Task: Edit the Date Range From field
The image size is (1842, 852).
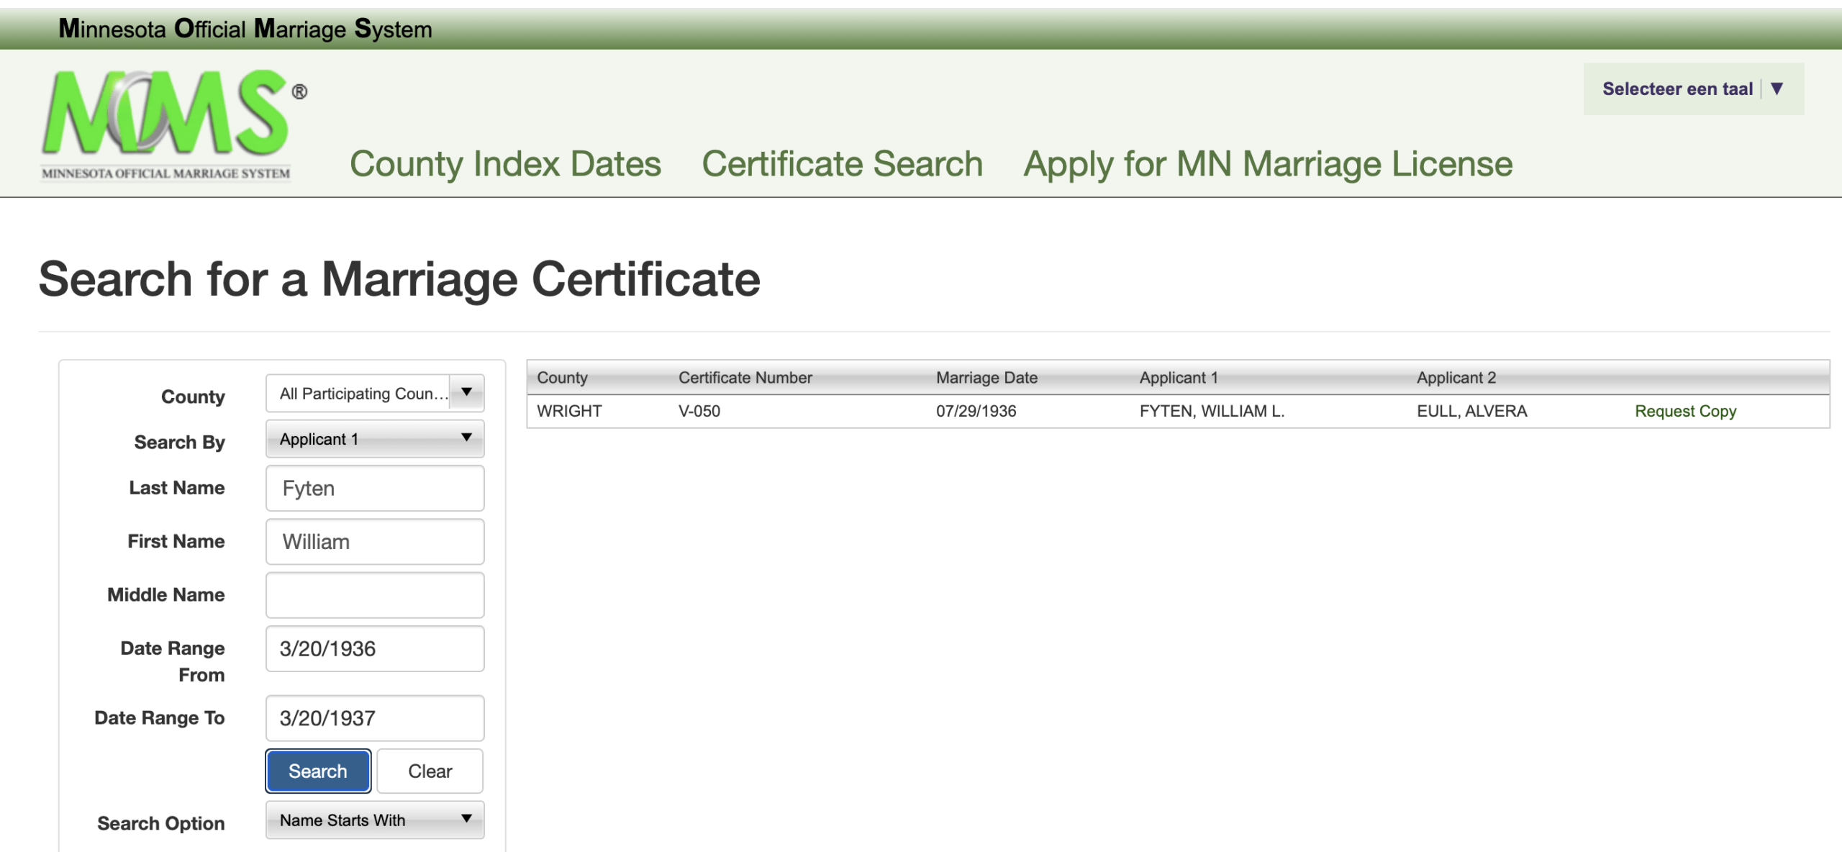Action: click(x=374, y=649)
